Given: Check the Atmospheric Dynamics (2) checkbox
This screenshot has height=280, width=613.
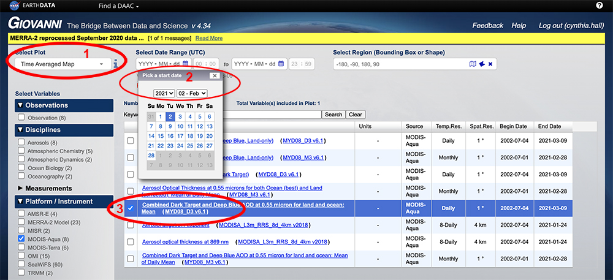Looking at the screenshot, I should pyautogui.click(x=21, y=159).
